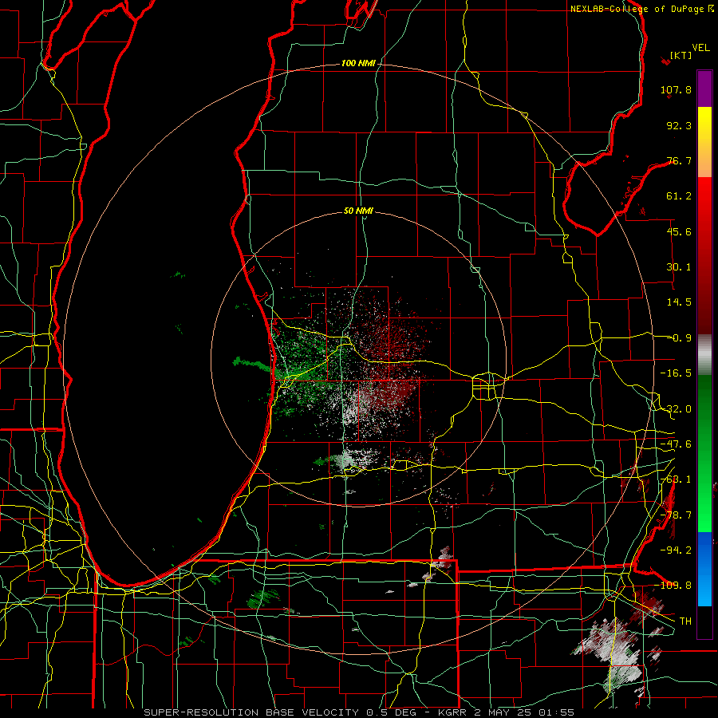This screenshot has height=718, width=718.
Task: Pick the purple segment of the velocity color bar
Action: tap(704, 89)
